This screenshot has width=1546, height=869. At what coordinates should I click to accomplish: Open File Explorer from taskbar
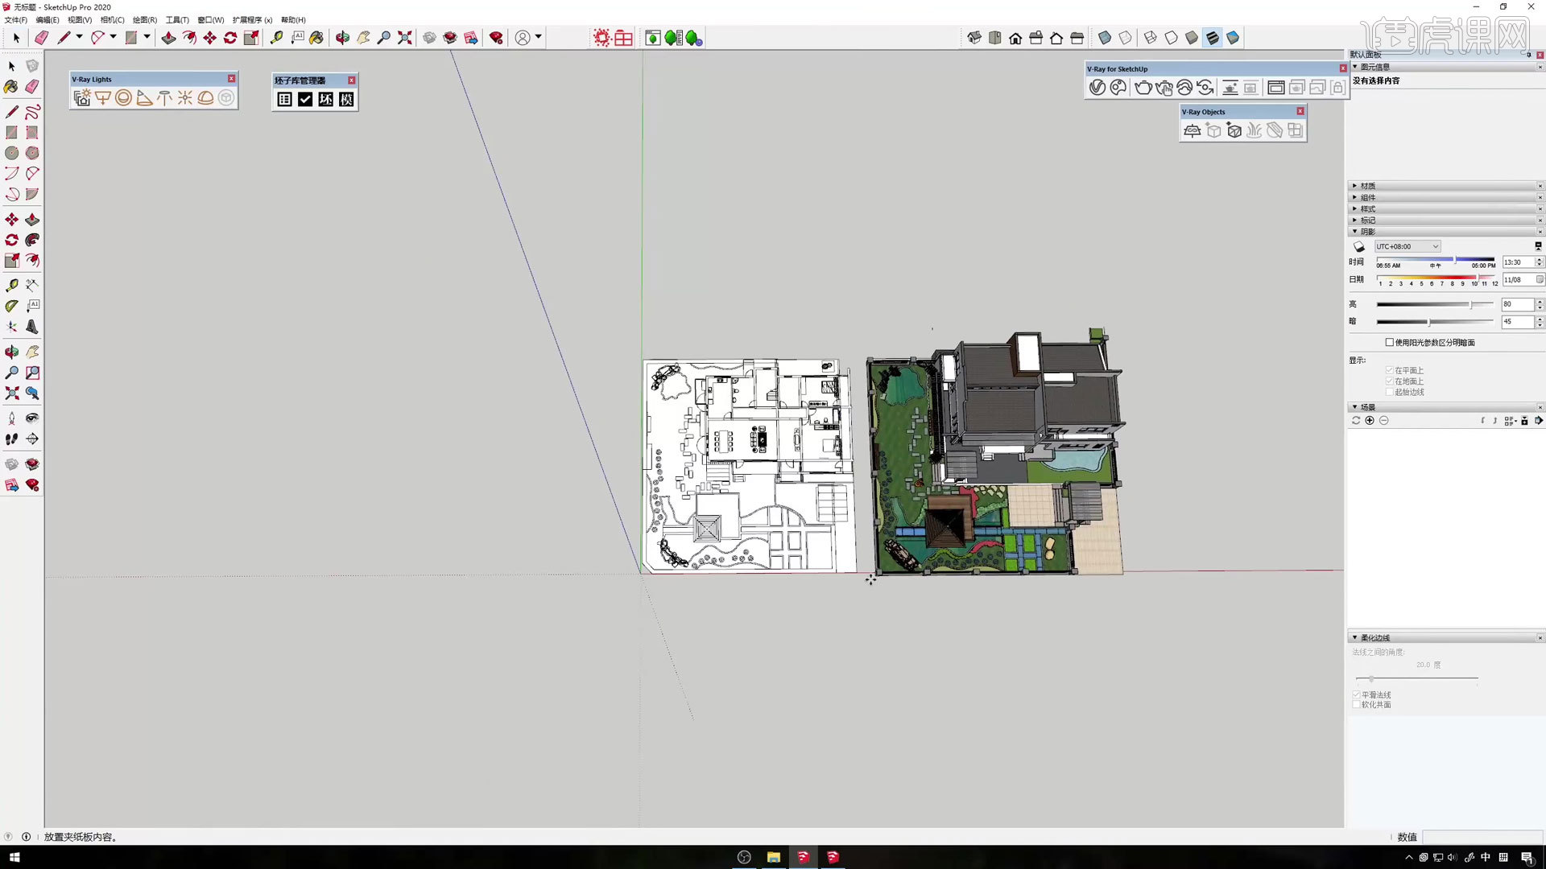(x=773, y=857)
